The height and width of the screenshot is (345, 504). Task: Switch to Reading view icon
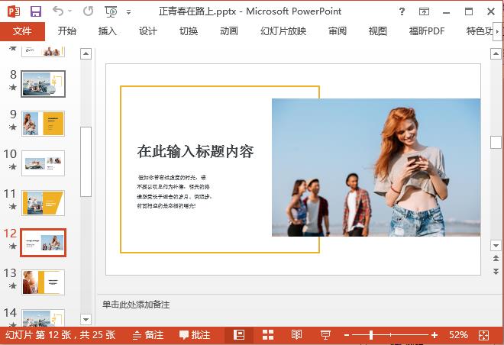(296, 335)
